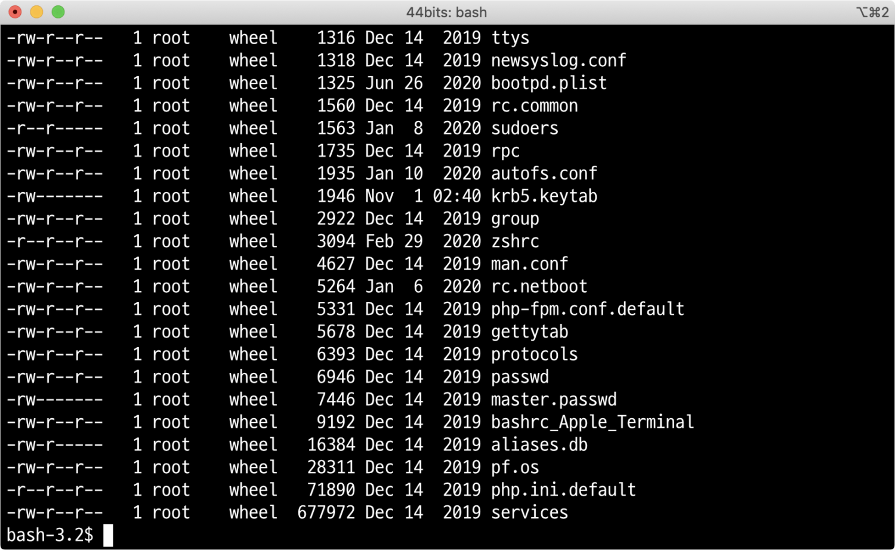Click the php.ini.default filename

click(563, 490)
